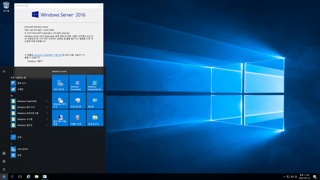This screenshot has height=180, width=320.
Task: Expand the Windows PowerShell folder
Action: click(x=30, y=101)
